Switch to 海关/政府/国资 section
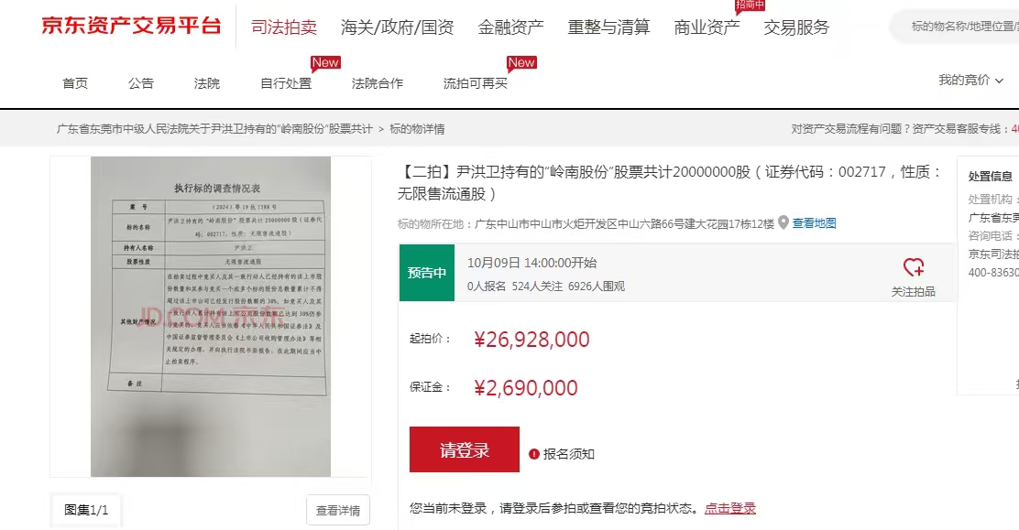 397,27
